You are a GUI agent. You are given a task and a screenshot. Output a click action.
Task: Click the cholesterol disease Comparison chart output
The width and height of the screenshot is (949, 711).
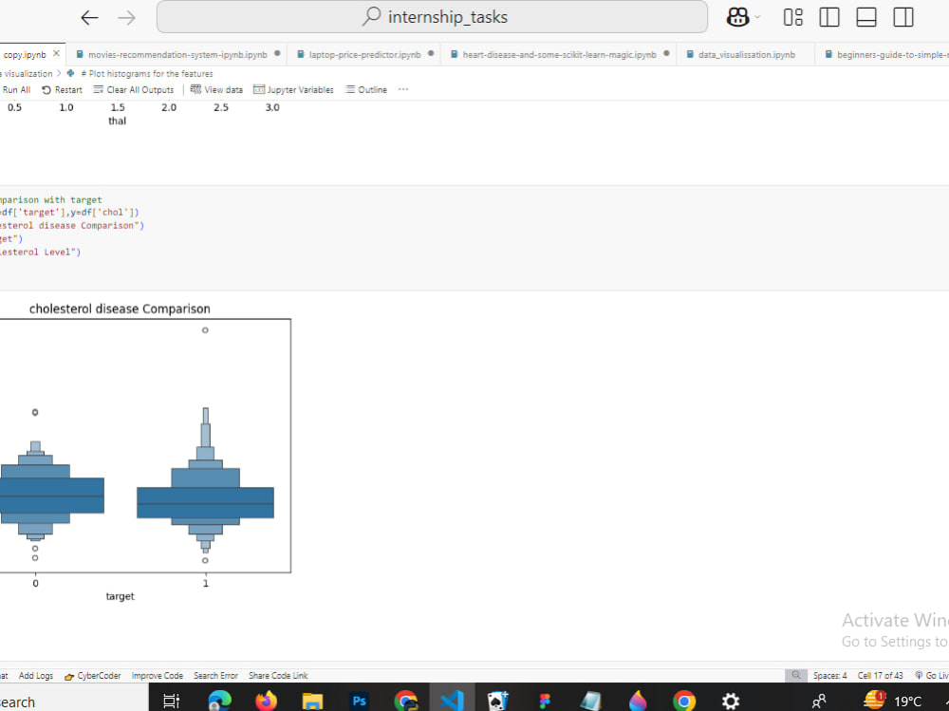tap(145, 451)
